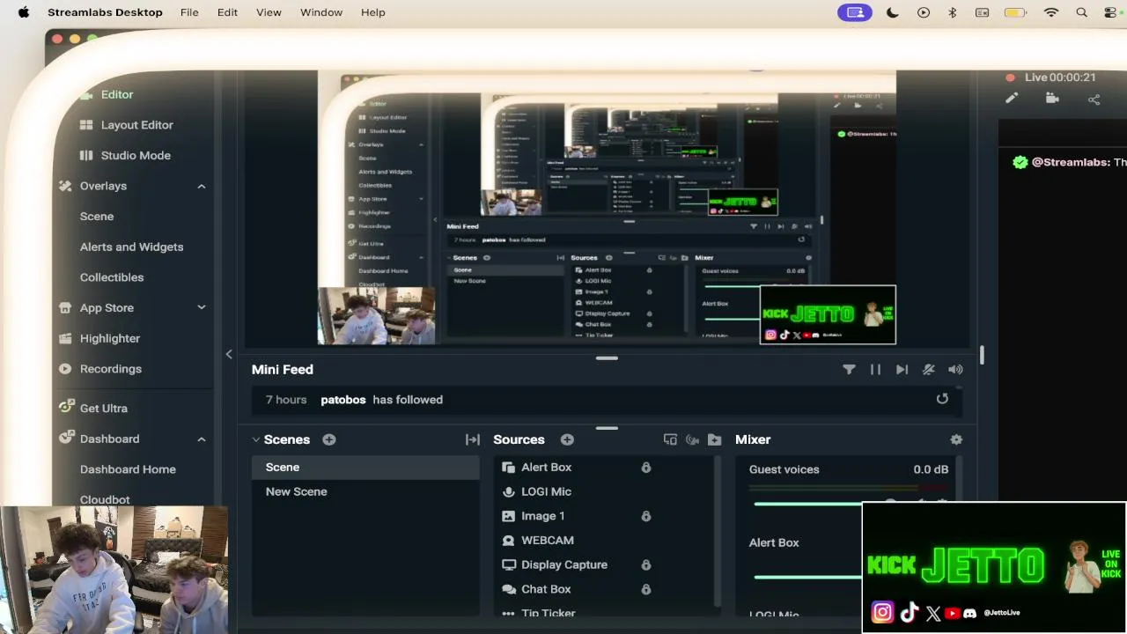Click the red live indicator dot

(x=1011, y=77)
